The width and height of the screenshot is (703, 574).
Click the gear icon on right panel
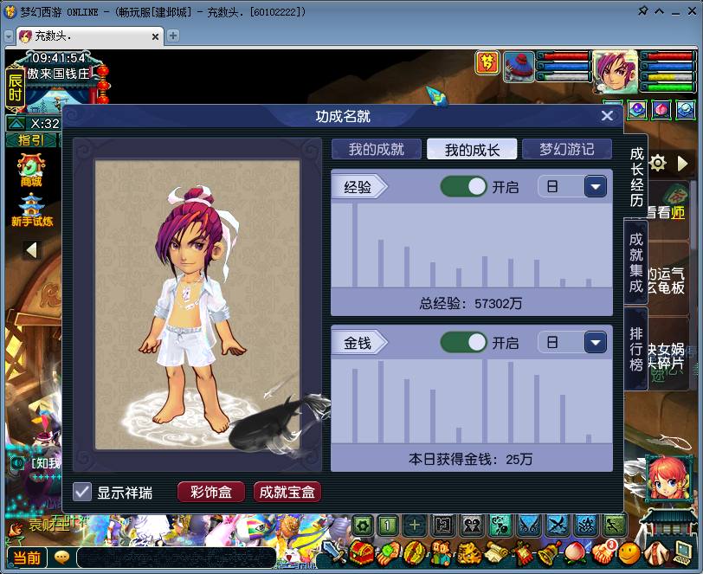pyautogui.click(x=658, y=163)
